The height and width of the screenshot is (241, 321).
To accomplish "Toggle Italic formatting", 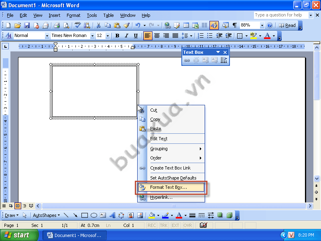I will tap(126, 36).
